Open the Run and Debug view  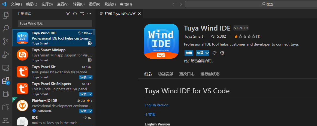[x=6, y=55]
